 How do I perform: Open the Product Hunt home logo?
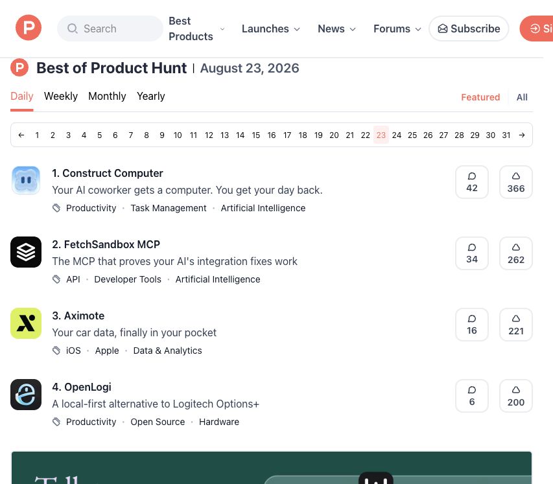click(29, 28)
